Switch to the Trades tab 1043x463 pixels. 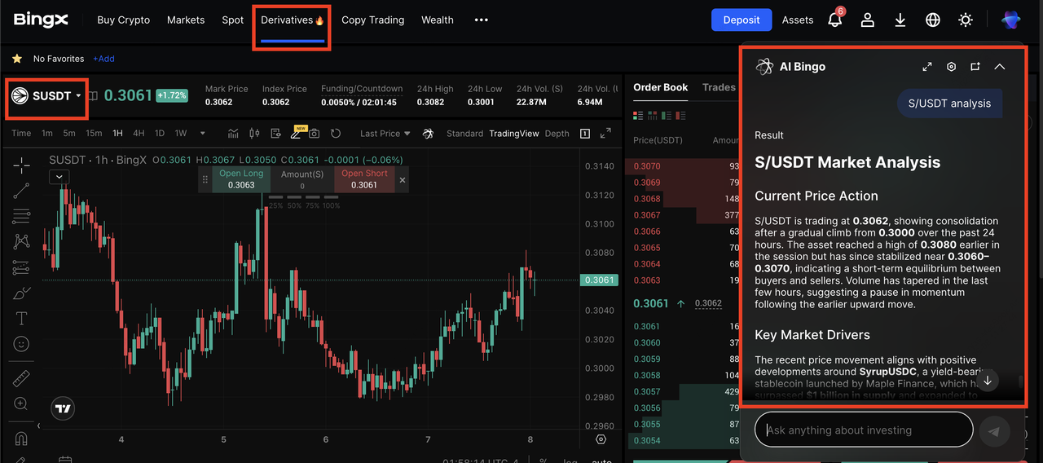(719, 87)
